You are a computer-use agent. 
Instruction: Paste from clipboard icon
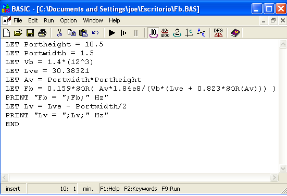click(83, 33)
